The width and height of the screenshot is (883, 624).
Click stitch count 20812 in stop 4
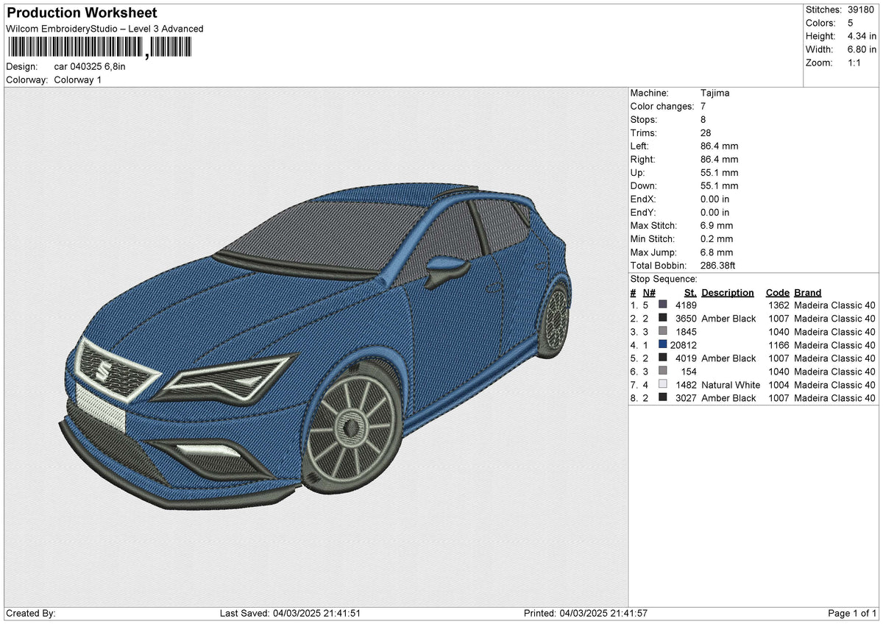tap(684, 345)
